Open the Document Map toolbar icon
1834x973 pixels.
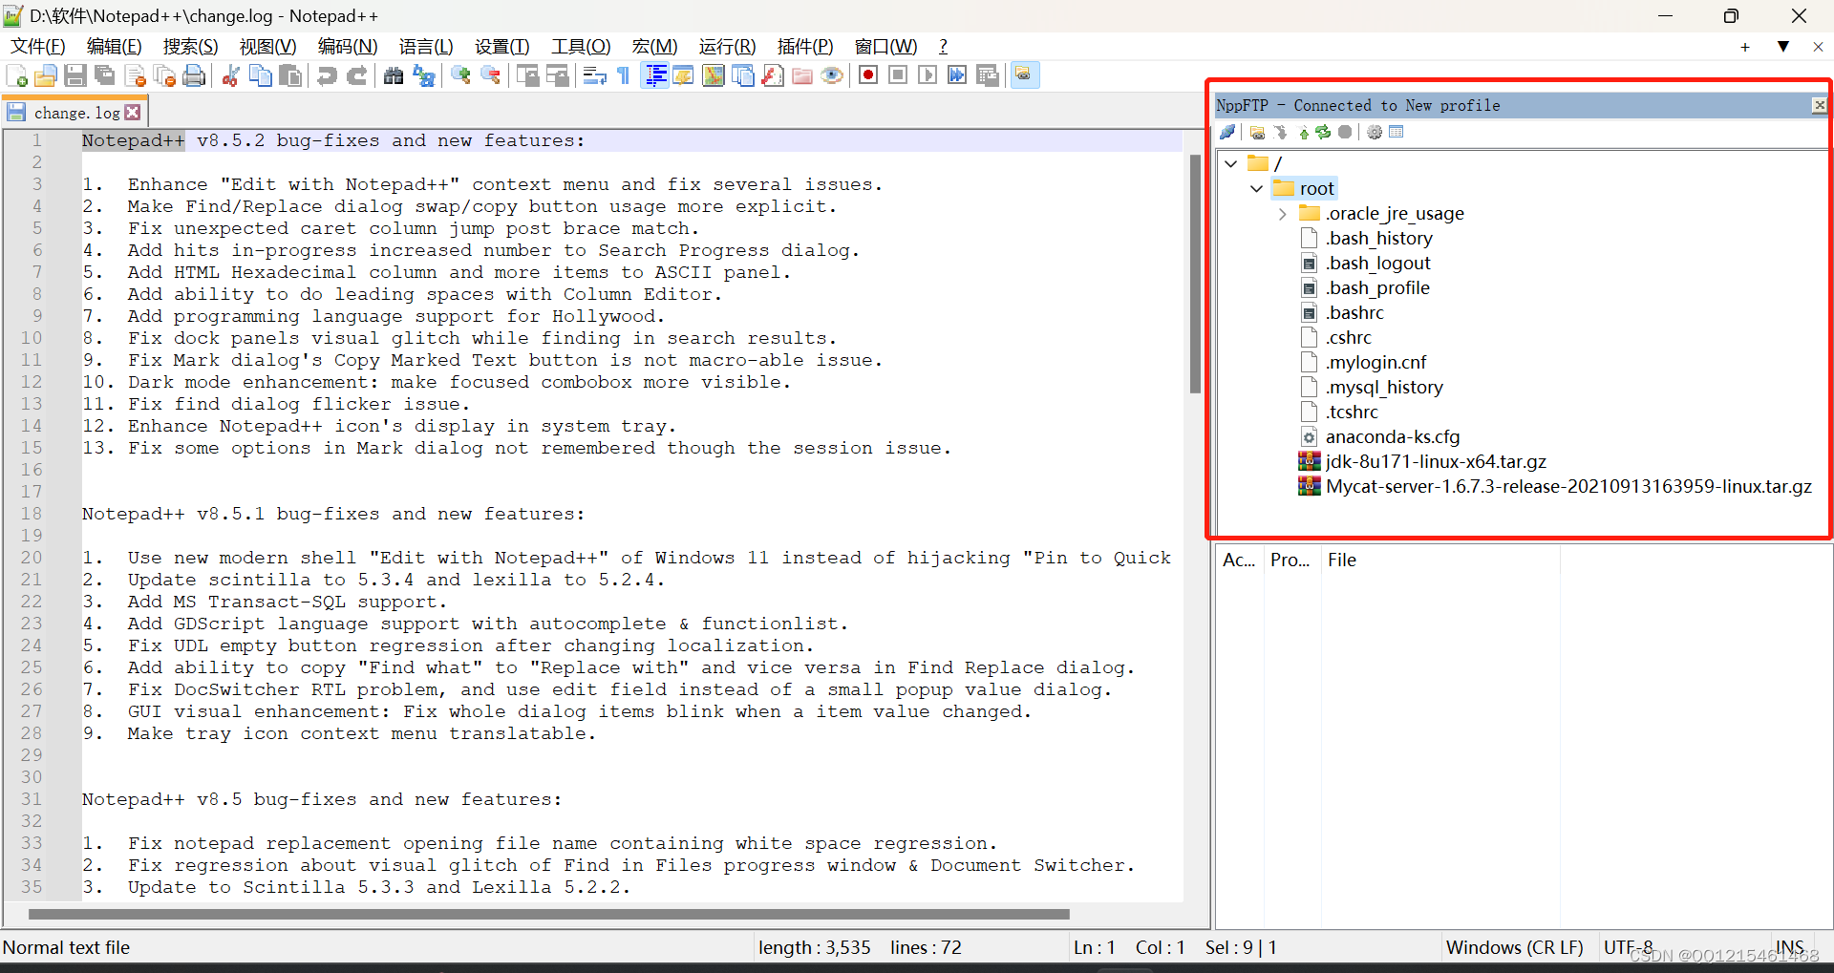coord(713,75)
